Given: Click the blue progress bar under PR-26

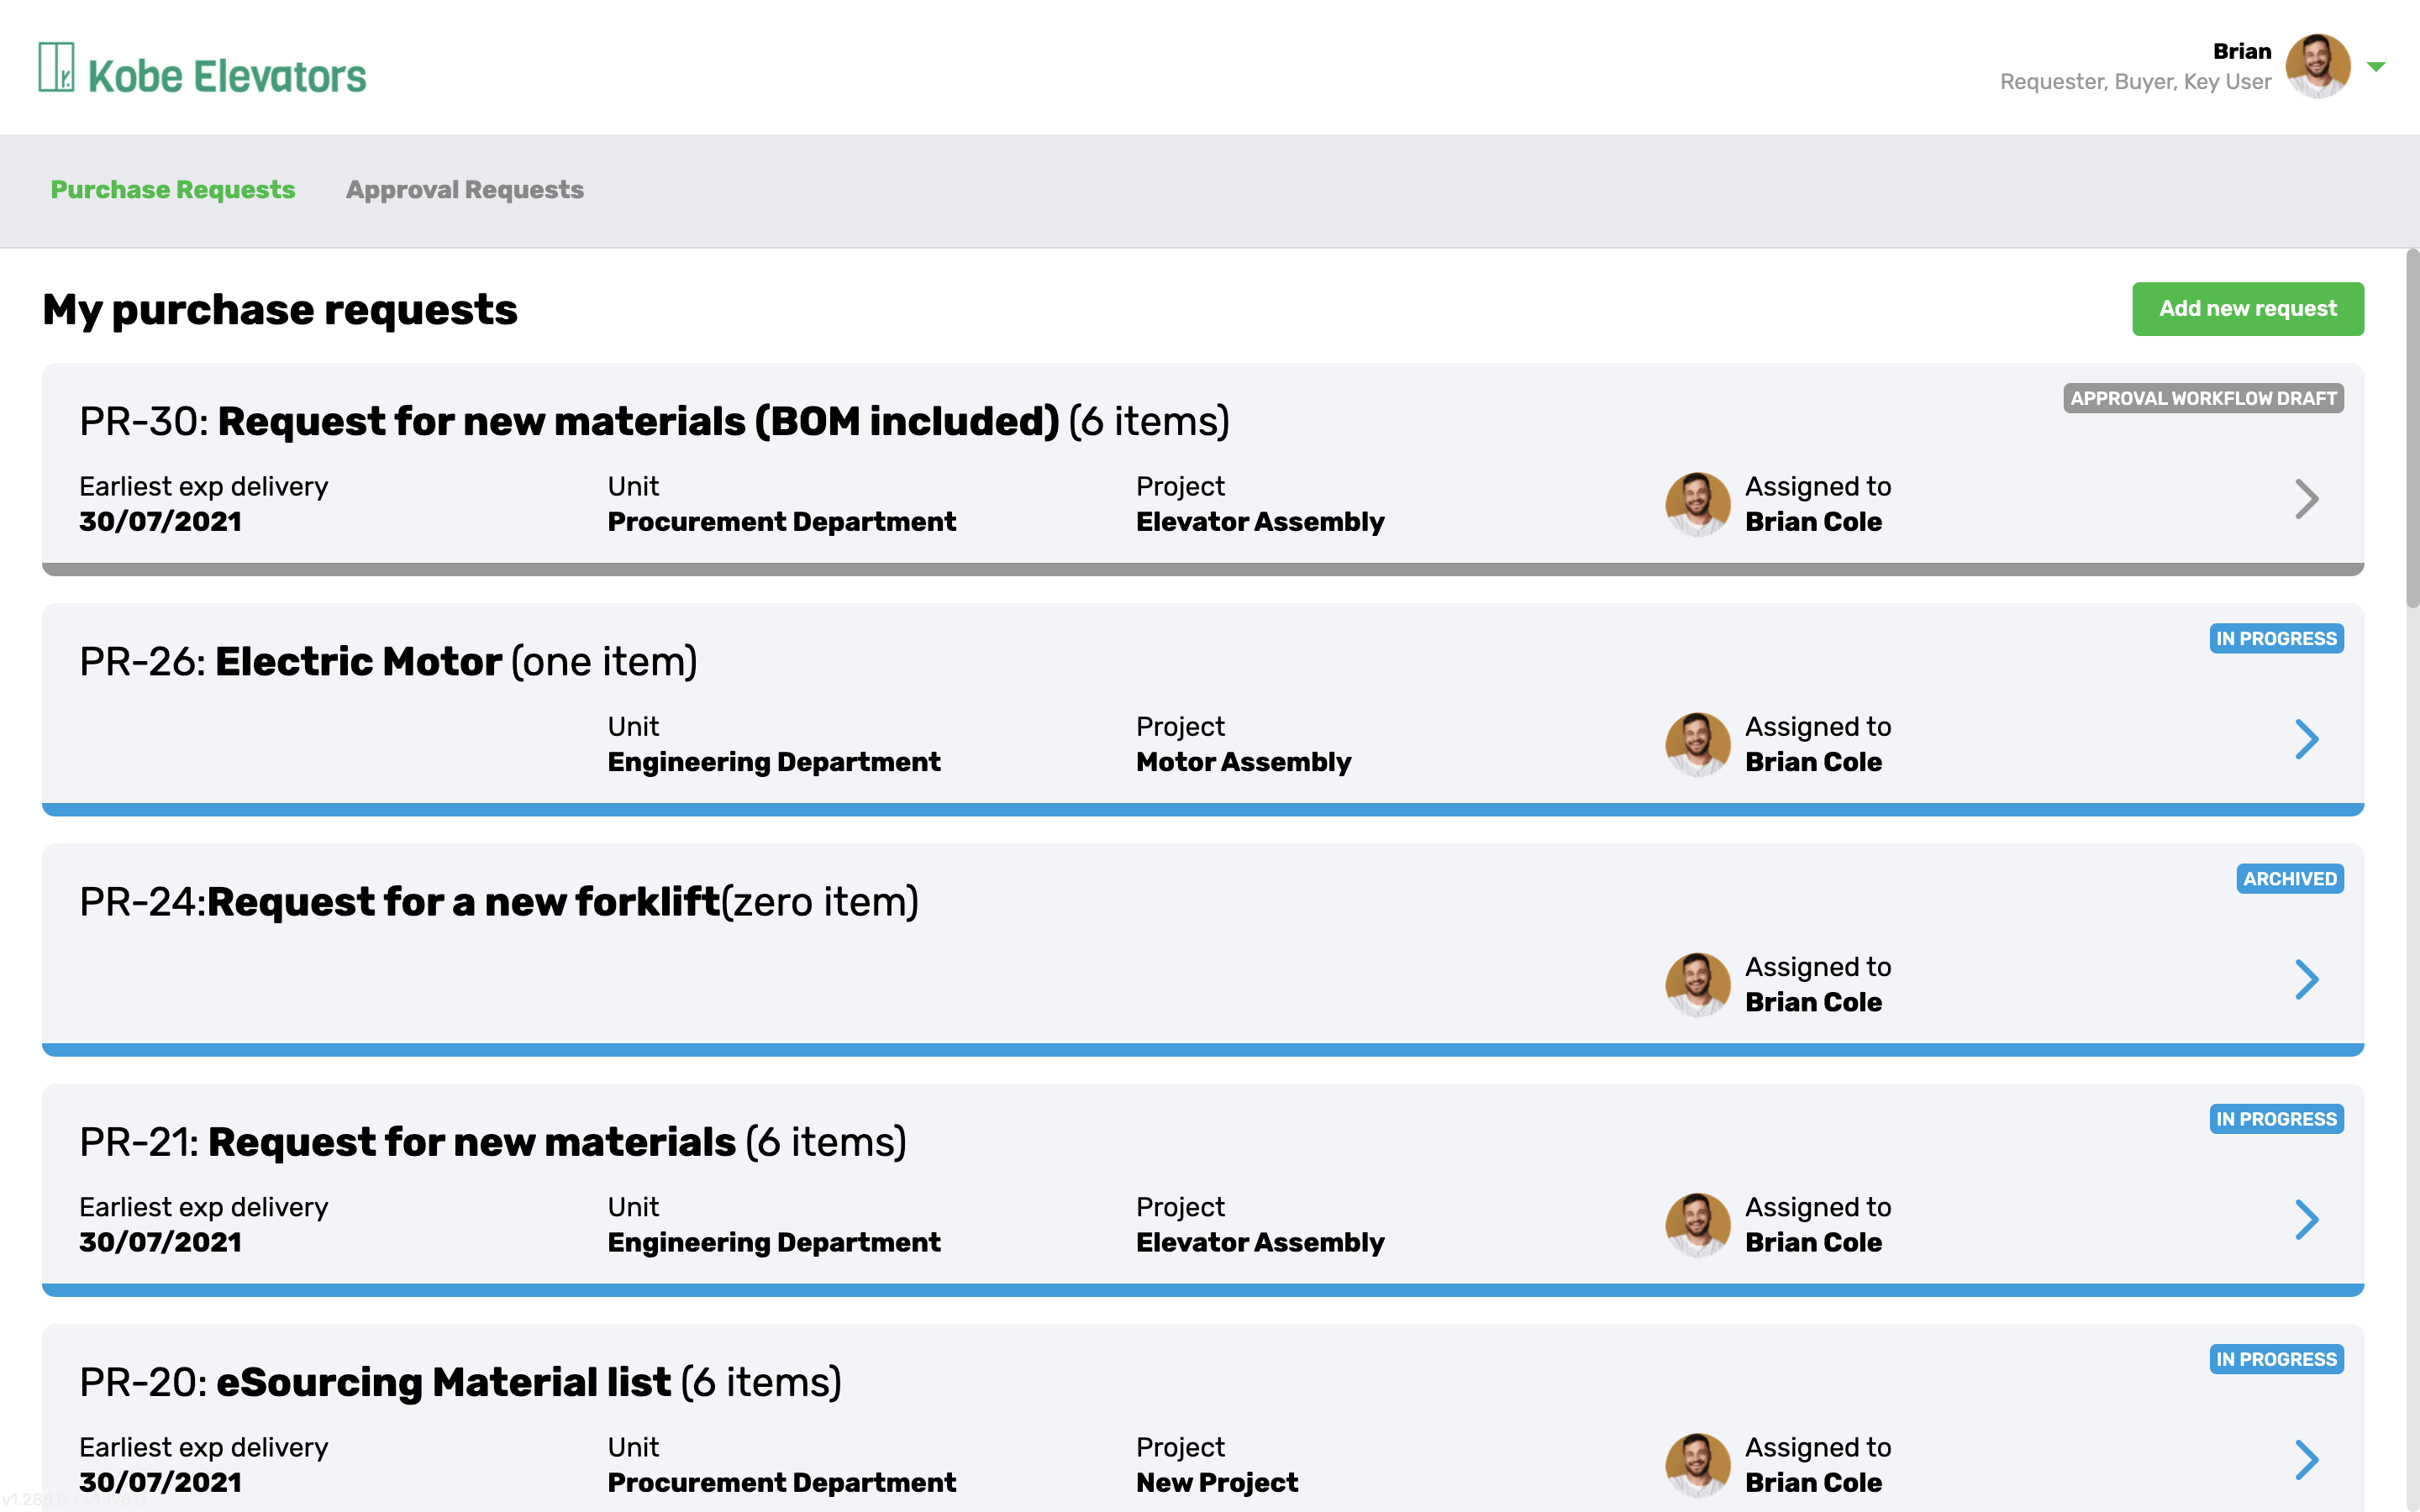Looking at the screenshot, I should (x=1200, y=807).
